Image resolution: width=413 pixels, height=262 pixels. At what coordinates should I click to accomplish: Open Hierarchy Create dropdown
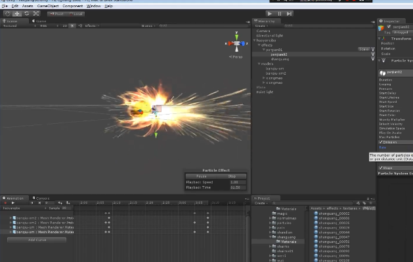[x=261, y=26]
